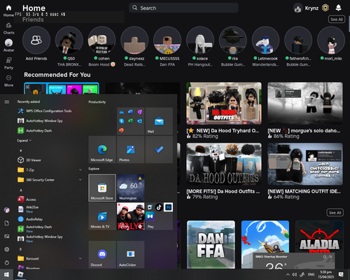Open friend MECUSSSS avatar
The height and width of the screenshot is (280, 350).
tap(167, 40)
